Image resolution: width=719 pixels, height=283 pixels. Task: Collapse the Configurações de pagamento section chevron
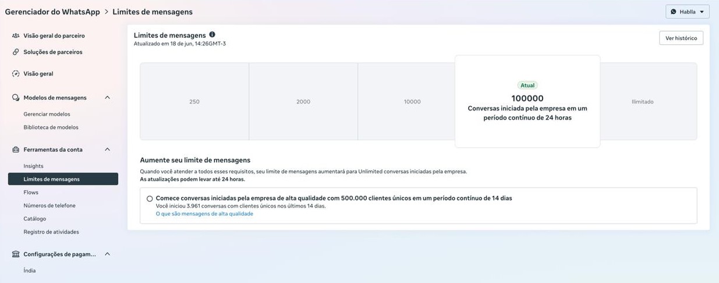click(x=107, y=254)
